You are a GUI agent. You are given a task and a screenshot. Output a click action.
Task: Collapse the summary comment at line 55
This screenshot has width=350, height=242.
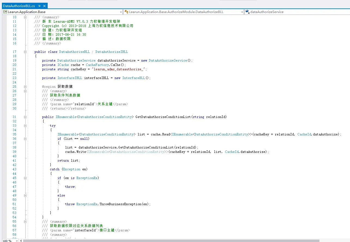[25, 222]
